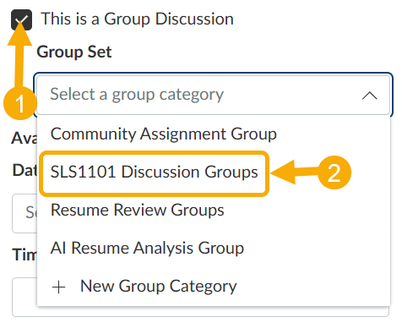
Task: Select AI Resume Analysis Group option
Action: point(213,248)
